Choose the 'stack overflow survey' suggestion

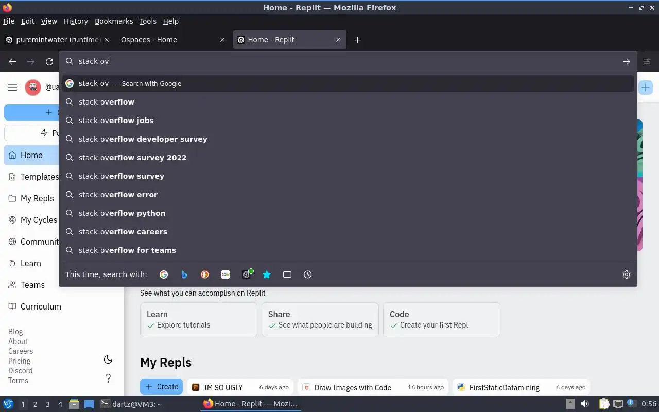348,176
